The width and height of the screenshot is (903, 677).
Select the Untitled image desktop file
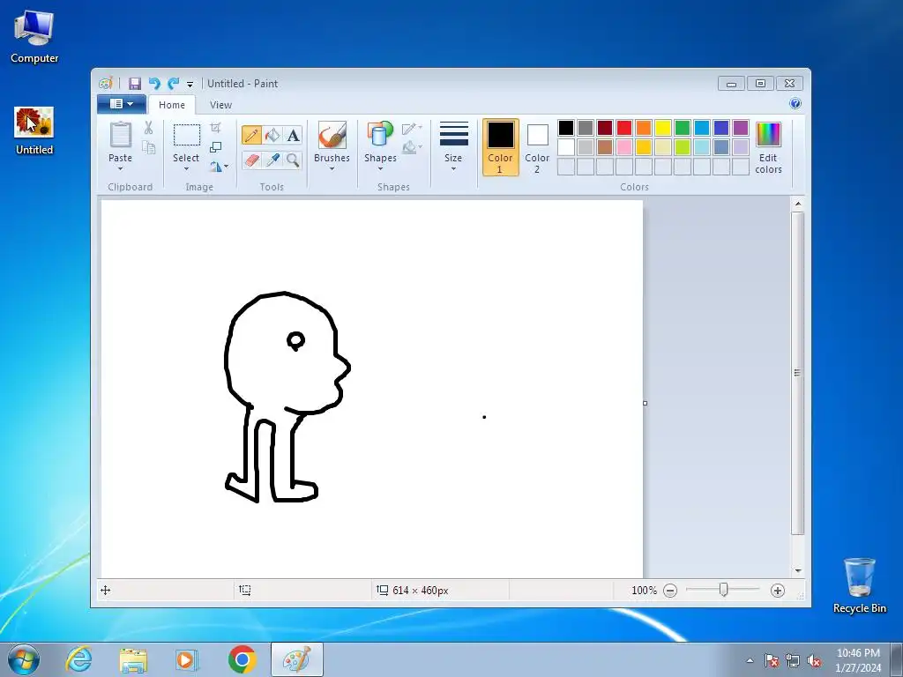34,130
